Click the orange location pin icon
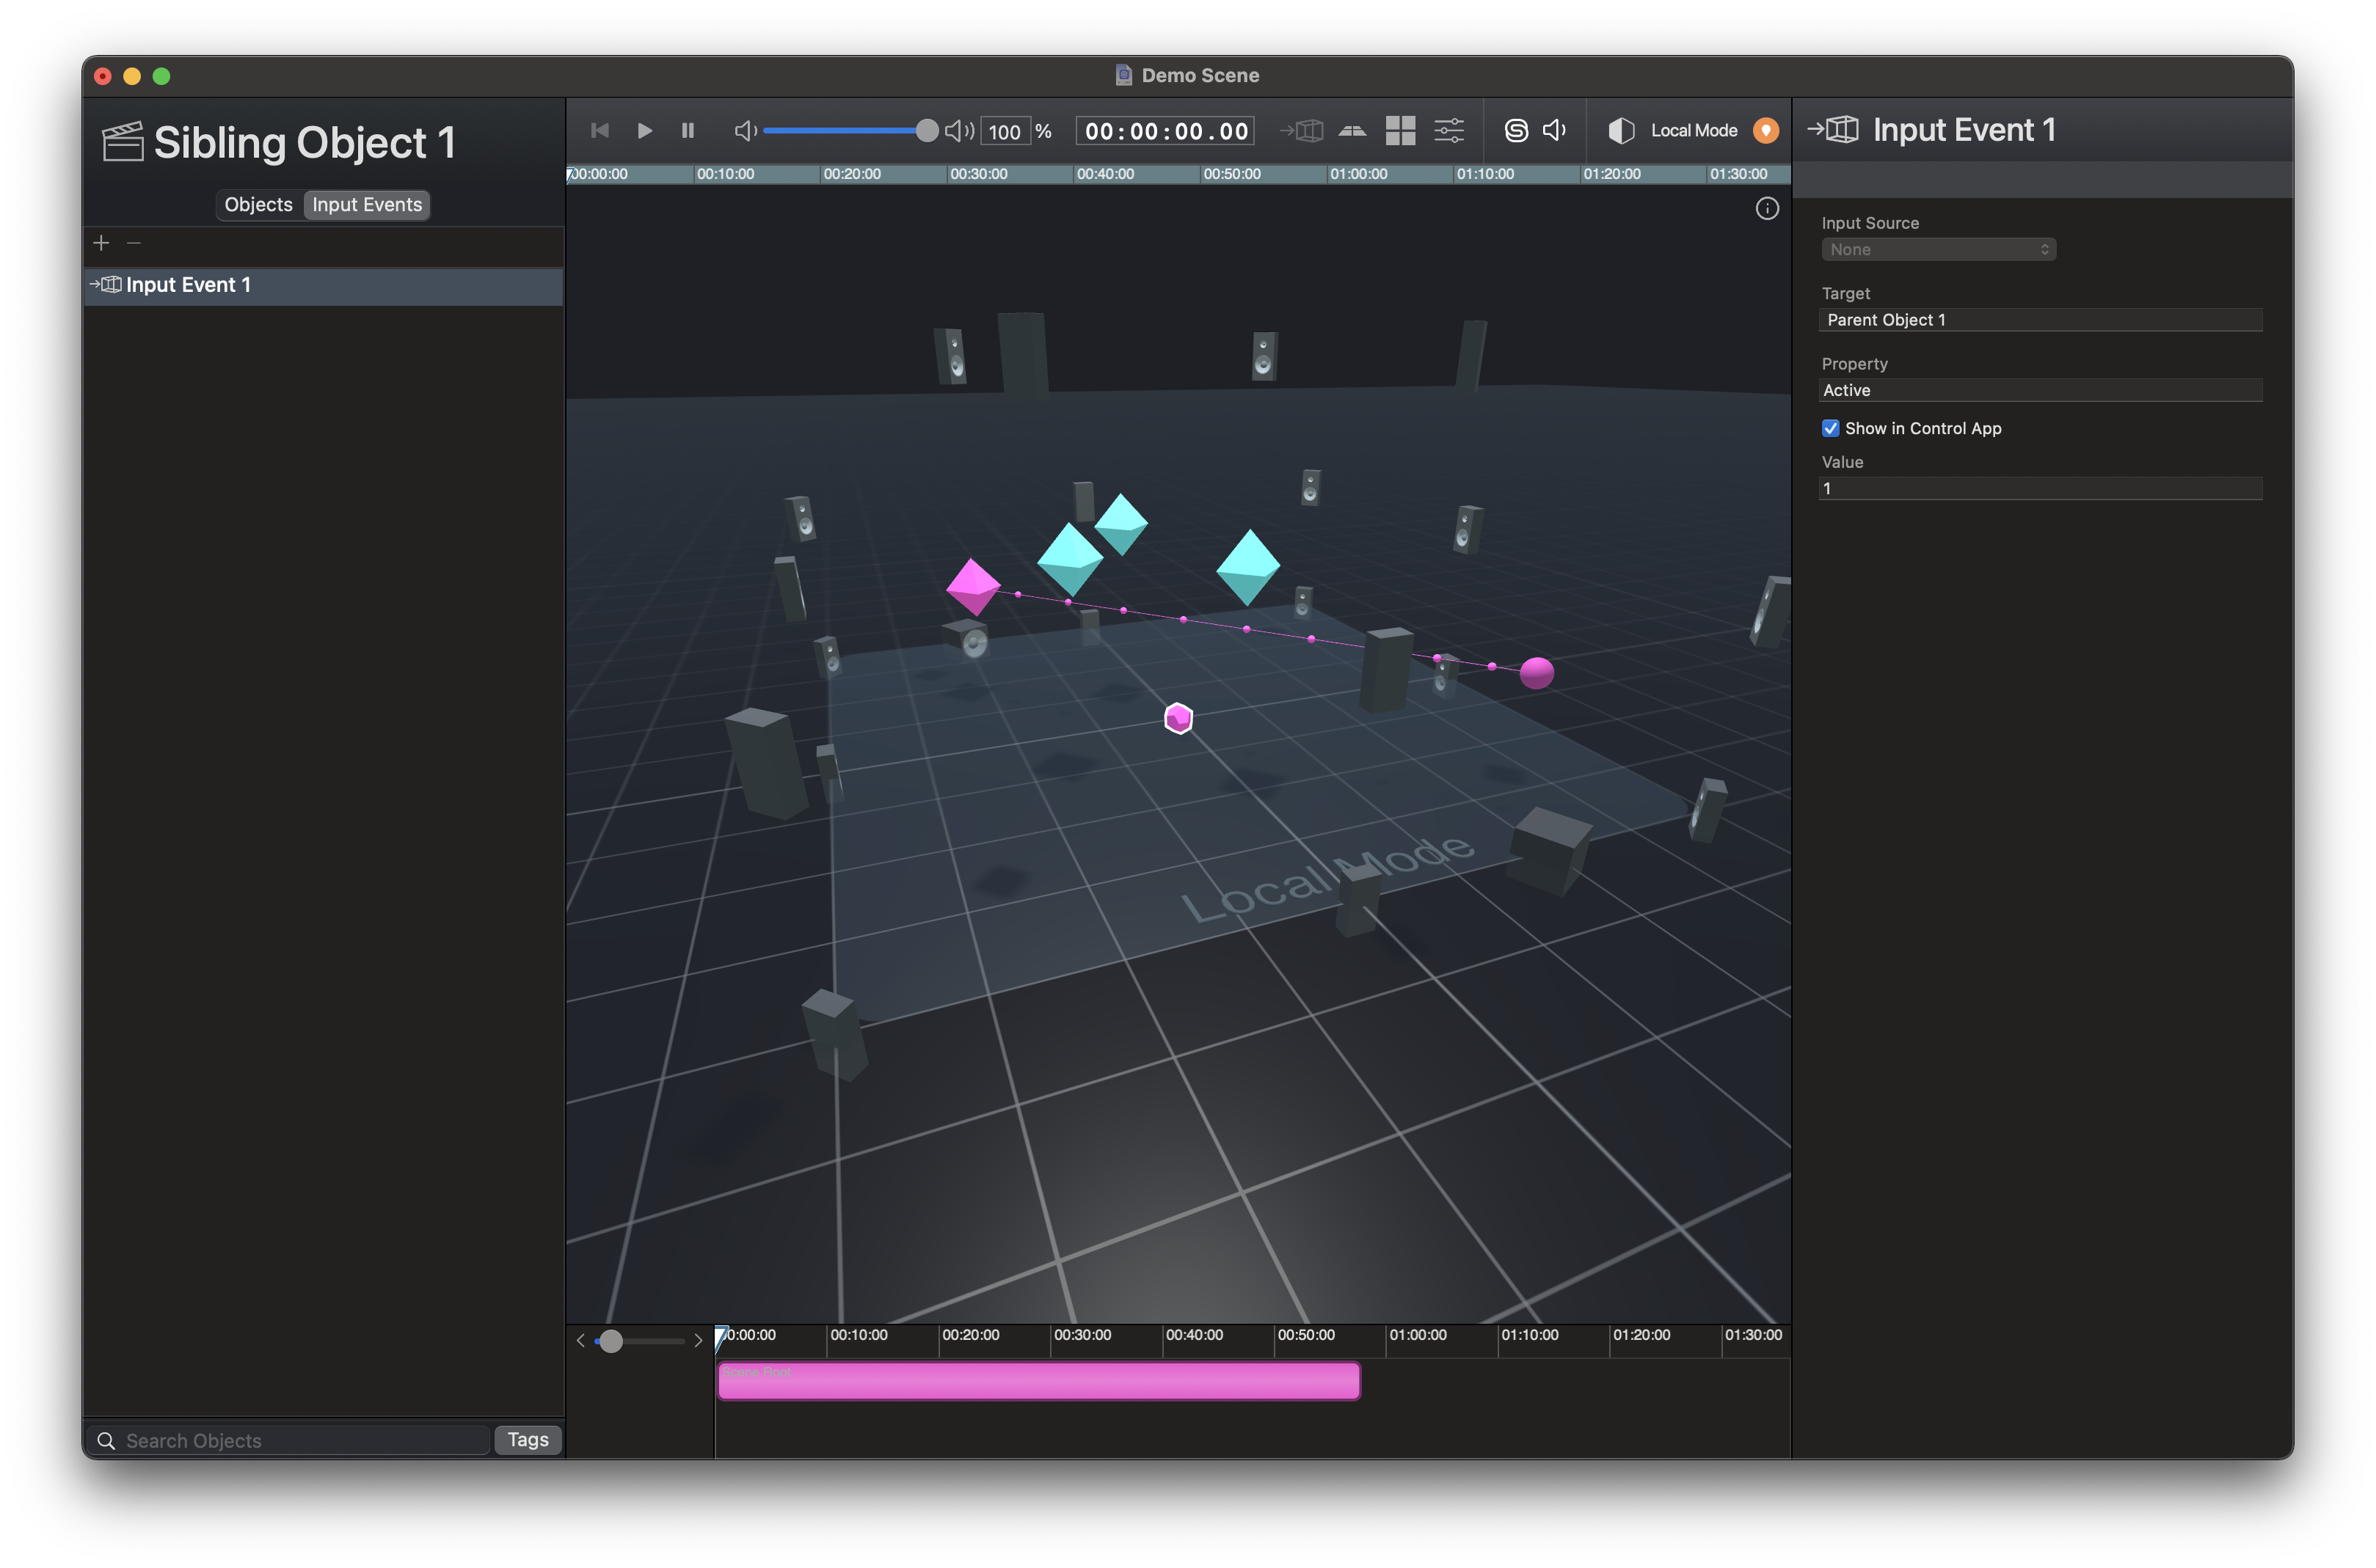 [1765, 130]
